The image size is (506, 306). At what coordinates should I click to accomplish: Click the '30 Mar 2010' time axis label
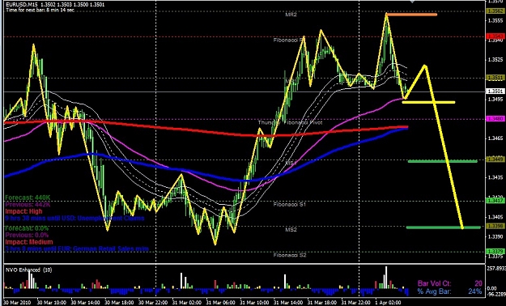click(16, 303)
